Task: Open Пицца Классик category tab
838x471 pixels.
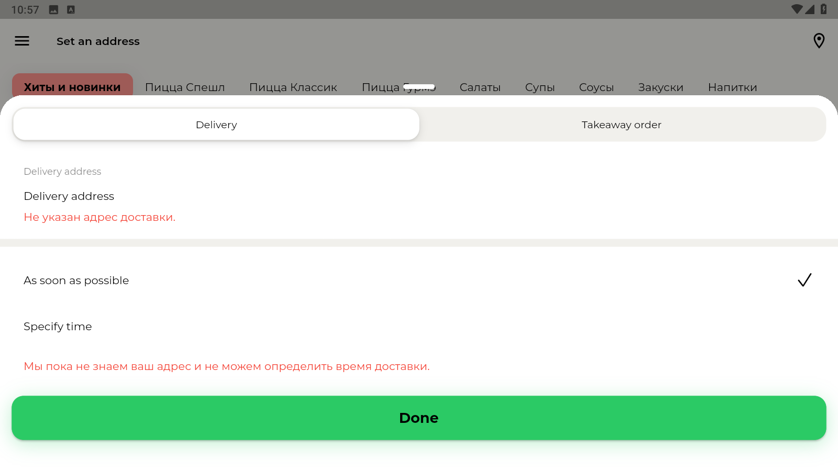Action: (293, 87)
